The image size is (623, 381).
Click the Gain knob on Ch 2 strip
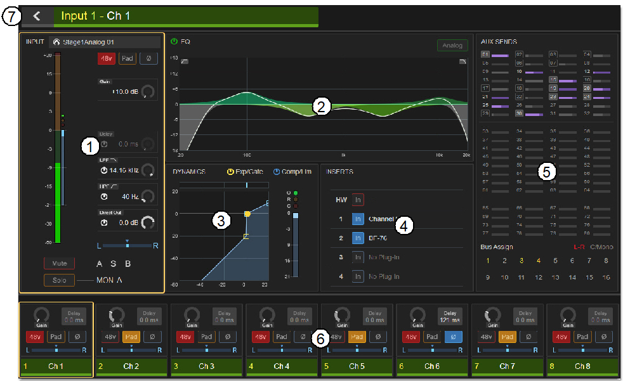117,315
